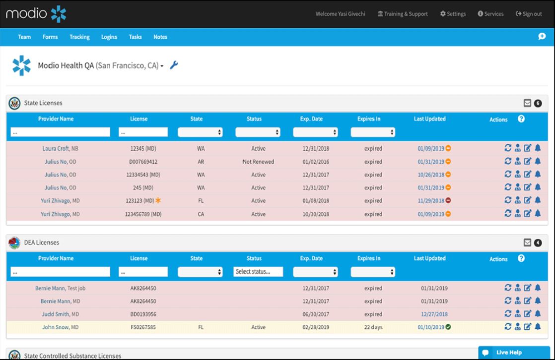
Task: Open the help question mark in State Licenses Actions
Action: [521, 119]
